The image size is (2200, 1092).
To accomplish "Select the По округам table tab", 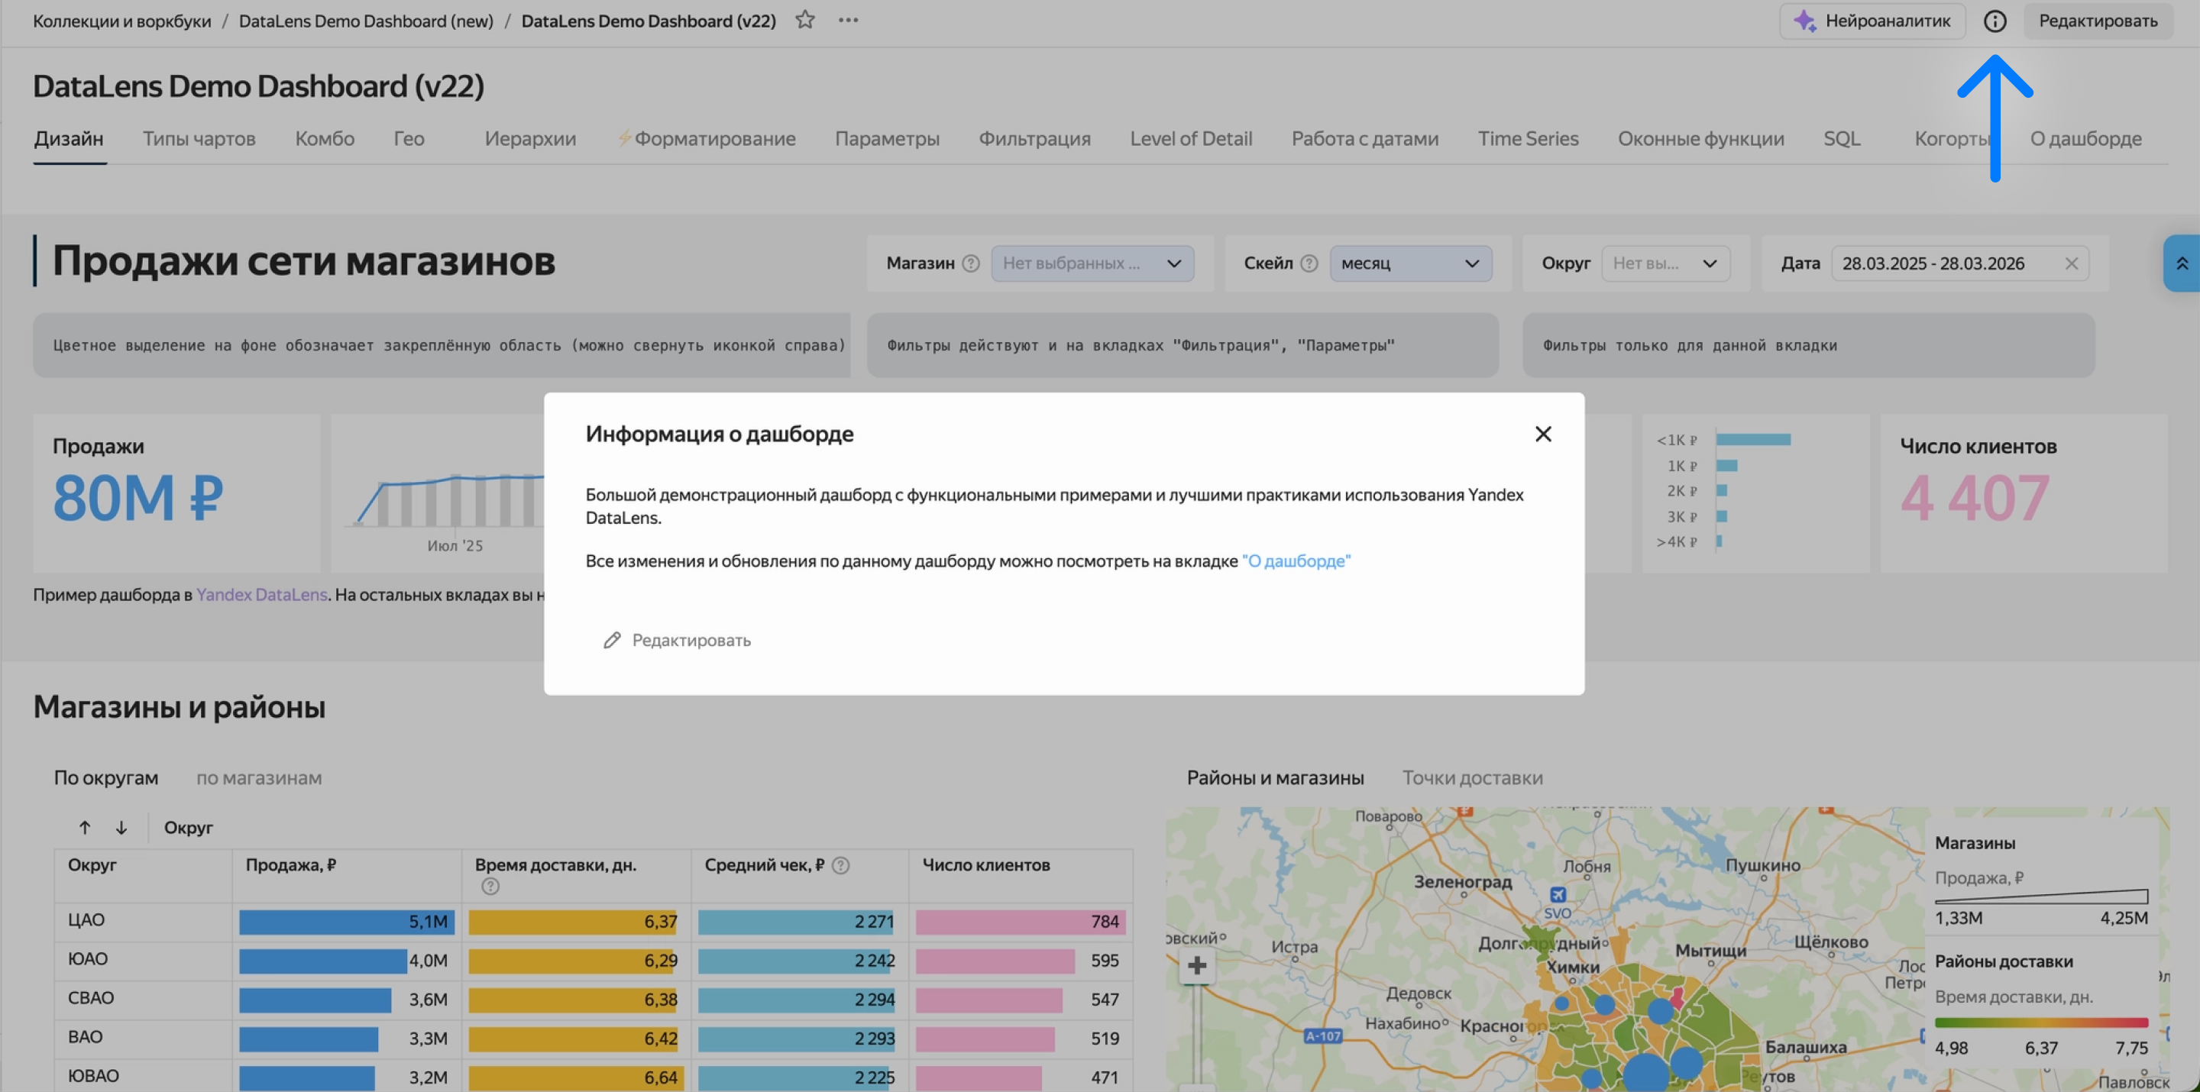I will 106,778.
